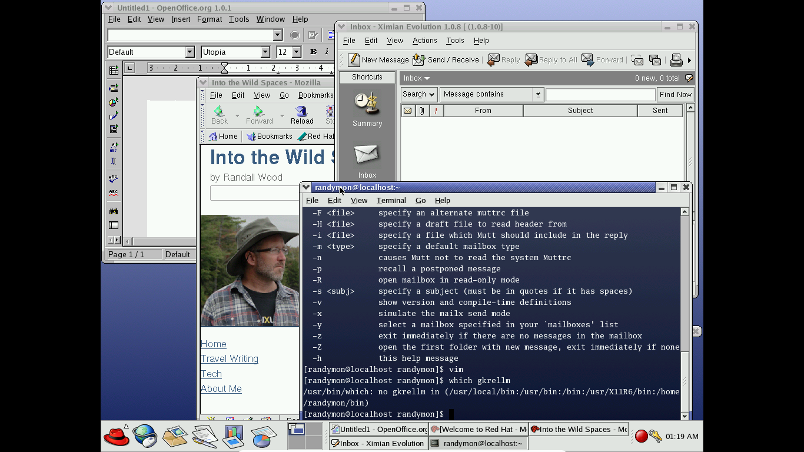Screen dimensions: 804x452
Task: Launch the presentation app from the panel
Action: (x=233, y=437)
